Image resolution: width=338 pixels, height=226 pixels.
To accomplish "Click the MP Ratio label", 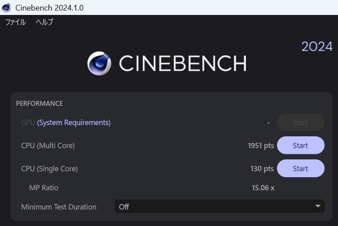I will pyautogui.click(x=44, y=188).
